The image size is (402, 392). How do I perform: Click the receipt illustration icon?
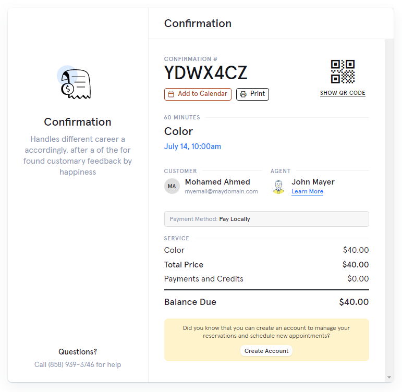coord(75,83)
